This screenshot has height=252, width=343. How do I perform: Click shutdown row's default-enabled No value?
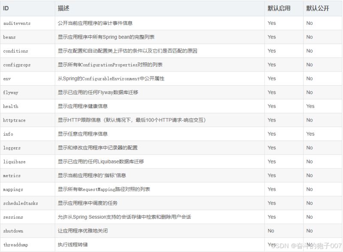pos(271,231)
